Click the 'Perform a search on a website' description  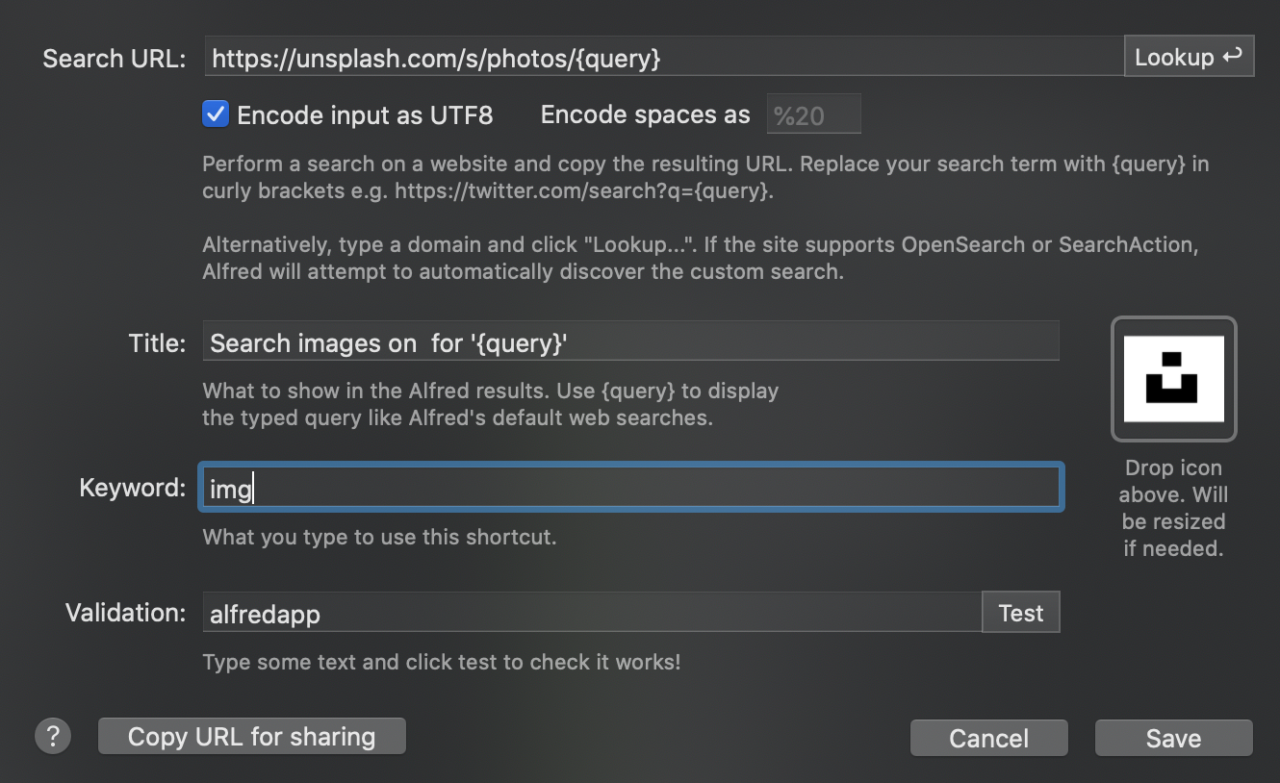tap(705, 177)
